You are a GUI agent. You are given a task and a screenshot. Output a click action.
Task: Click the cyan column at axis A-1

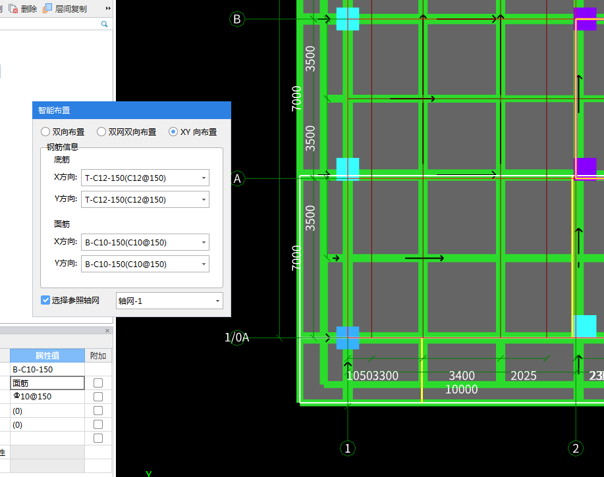[x=348, y=169]
